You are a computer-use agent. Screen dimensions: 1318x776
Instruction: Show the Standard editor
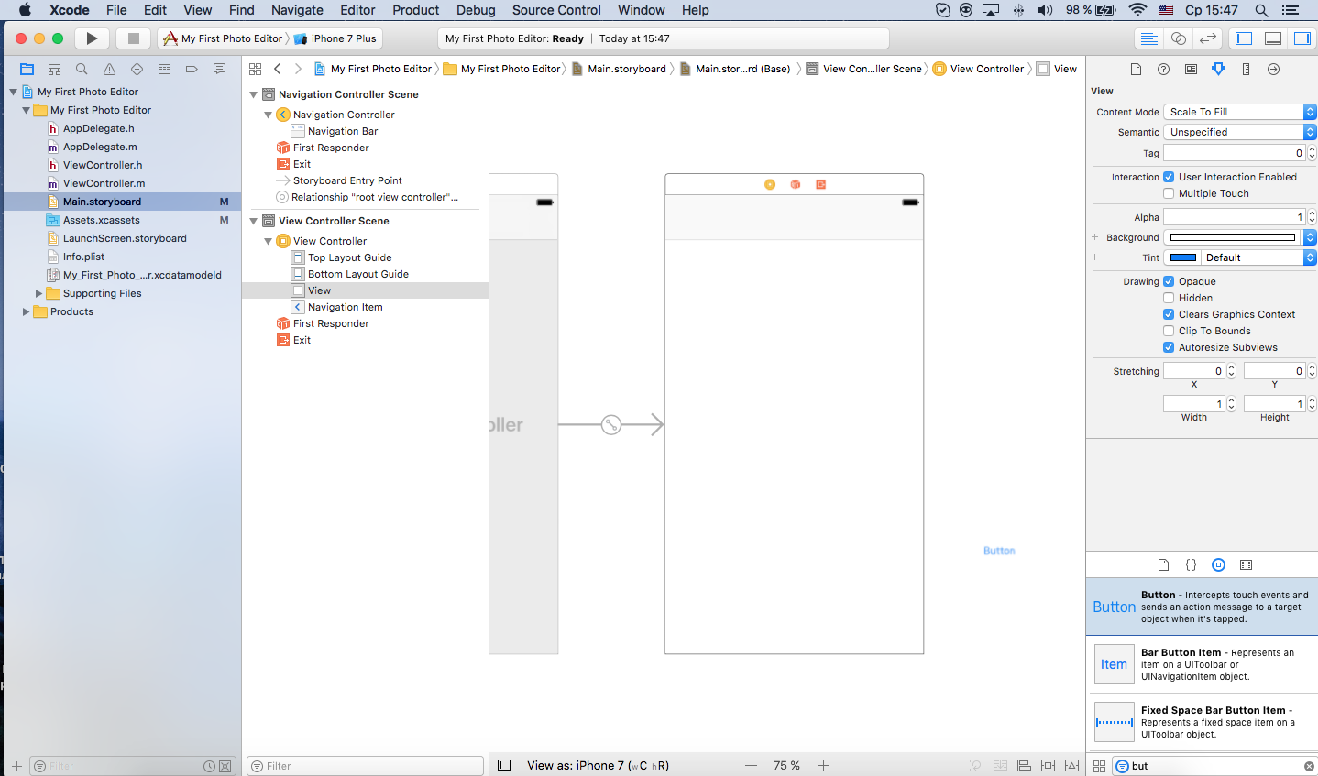[1148, 38]
